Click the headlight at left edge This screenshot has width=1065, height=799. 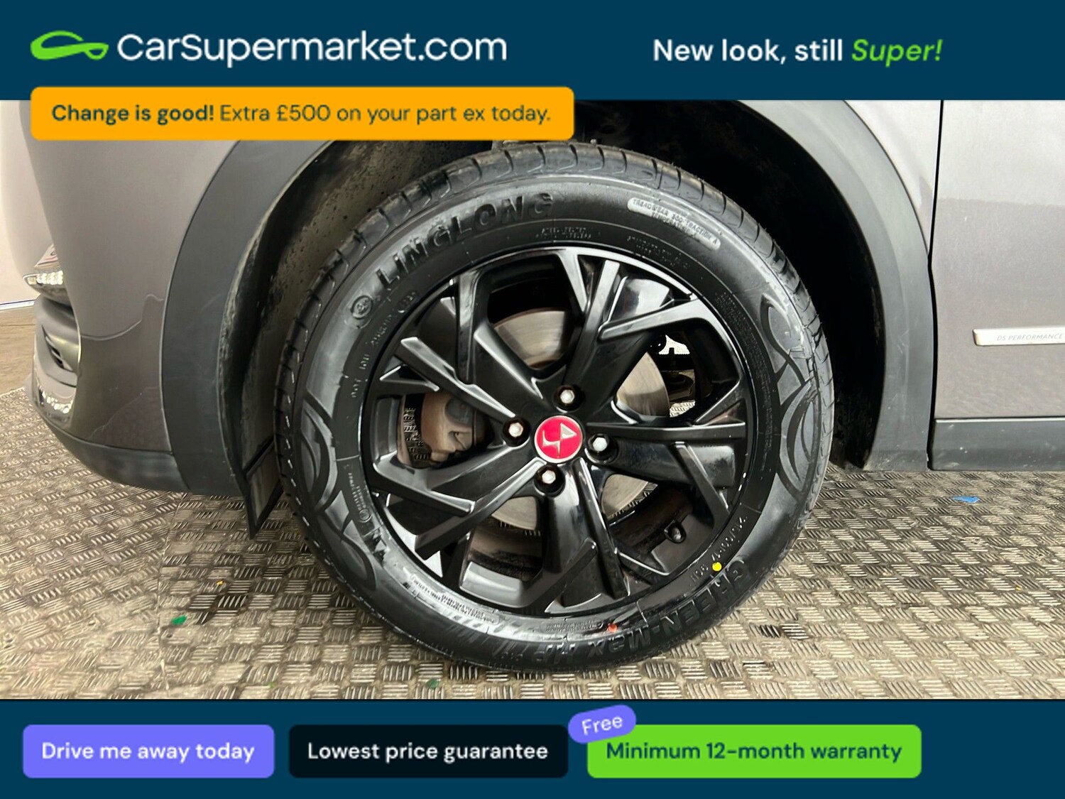46,277
